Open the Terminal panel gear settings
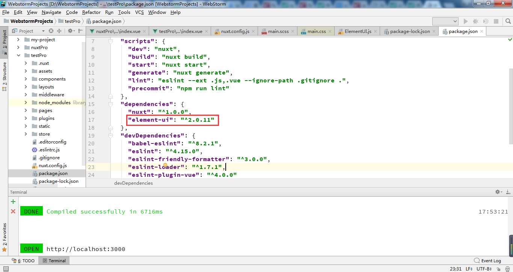Viewport: 513px width, 272px height. (x=499, y=192)
